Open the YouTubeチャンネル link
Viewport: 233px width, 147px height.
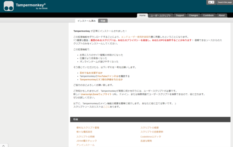108,76
